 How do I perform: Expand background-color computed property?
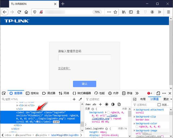(134, 123)
